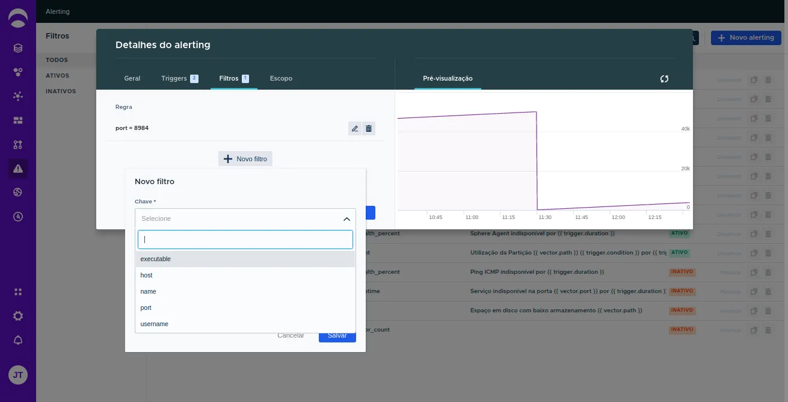Open the network hub icon in sidebar
This screenshot has height=402, width=788.
point(18,96)
